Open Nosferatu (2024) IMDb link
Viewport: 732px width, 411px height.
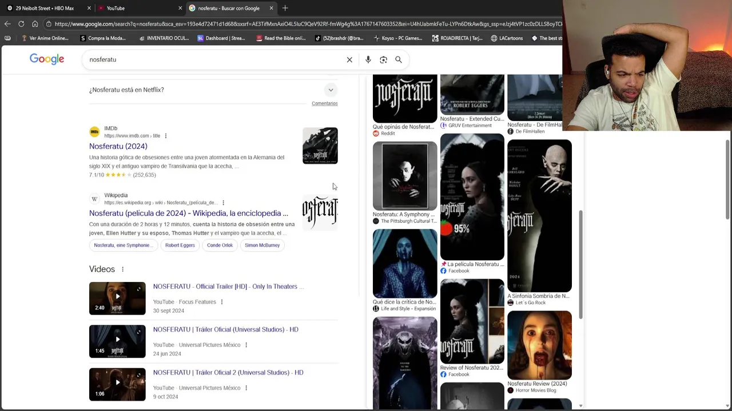(x=118, y=146)
